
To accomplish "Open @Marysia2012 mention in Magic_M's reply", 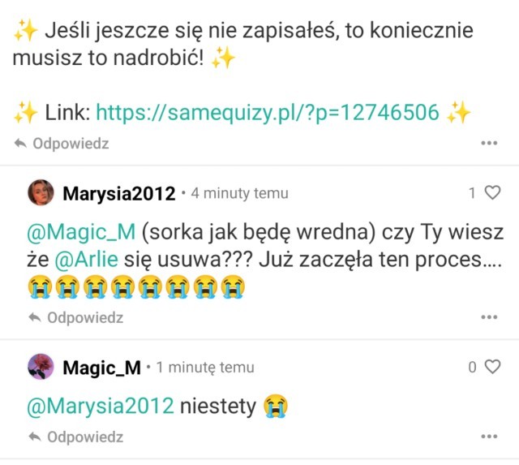I will coord(101,406).
